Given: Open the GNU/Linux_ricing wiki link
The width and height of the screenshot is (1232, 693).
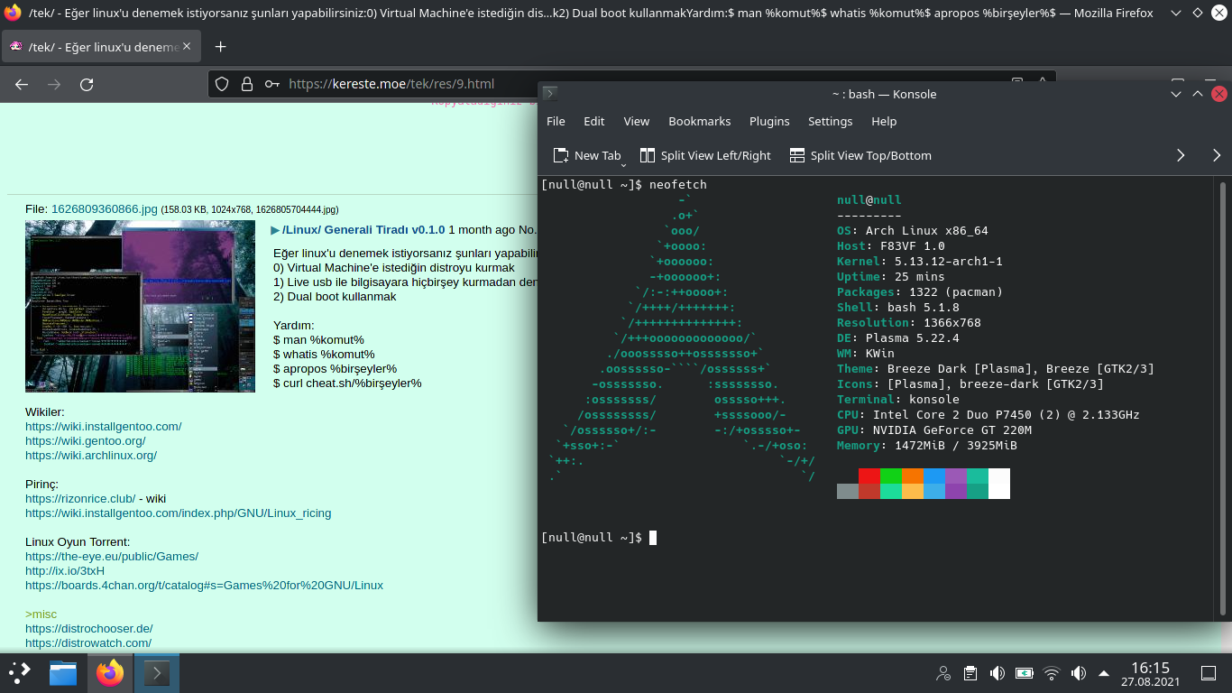Looking at the screenshot, I should pos(178,513).
